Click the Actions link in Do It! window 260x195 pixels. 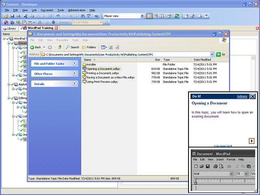coord(242,96)
